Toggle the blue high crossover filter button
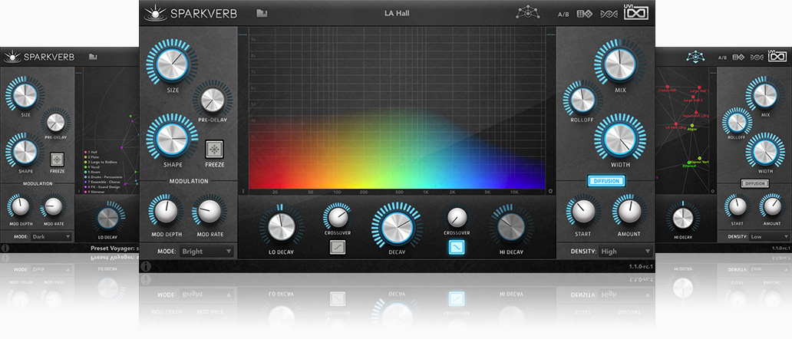The image size is (792, 339). [457, 246]
